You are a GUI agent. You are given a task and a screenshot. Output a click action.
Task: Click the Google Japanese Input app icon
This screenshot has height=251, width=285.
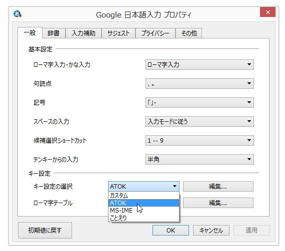point(17,14)
